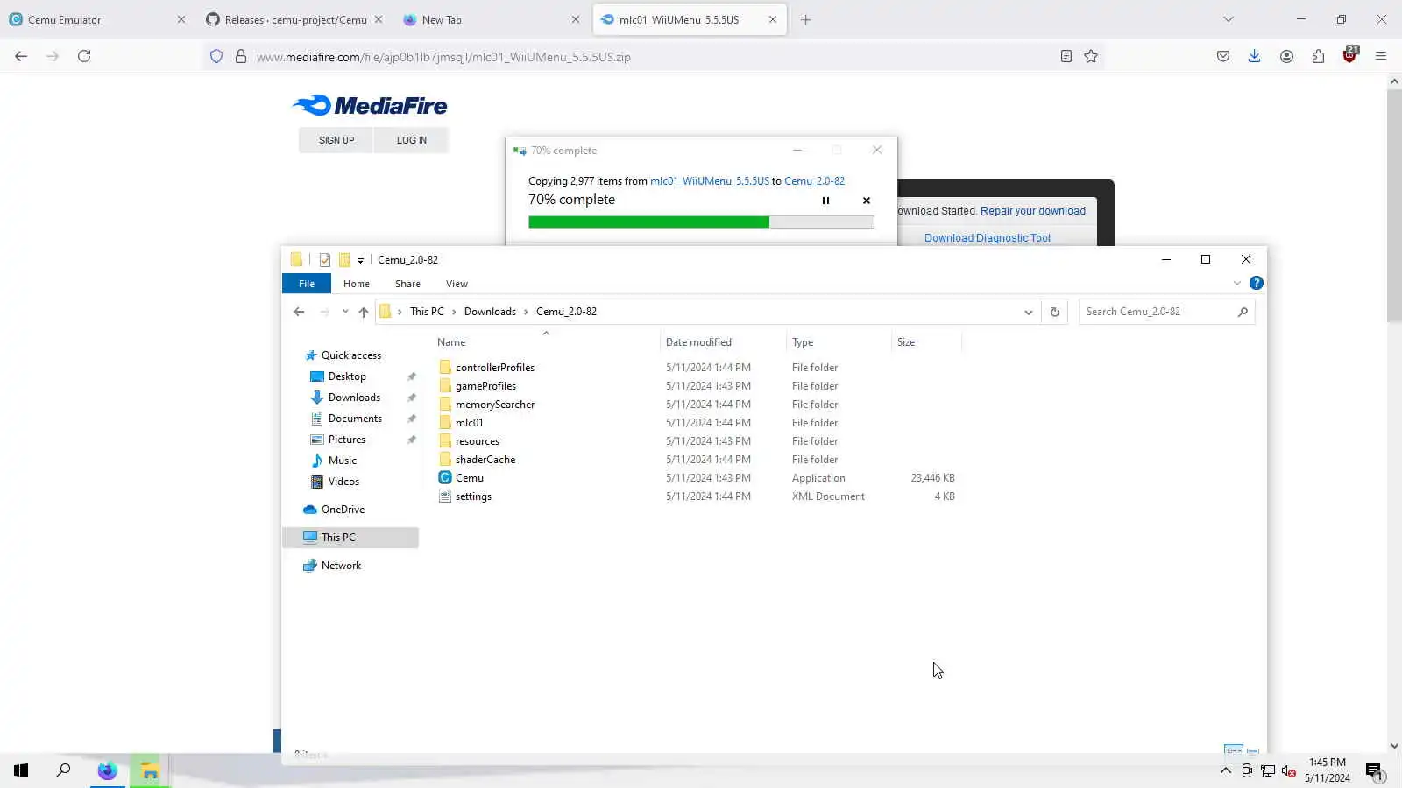Expand breadcrumb arrow after Downloads
This screenshot has width=1402, height=788.
tap(526, 312)
